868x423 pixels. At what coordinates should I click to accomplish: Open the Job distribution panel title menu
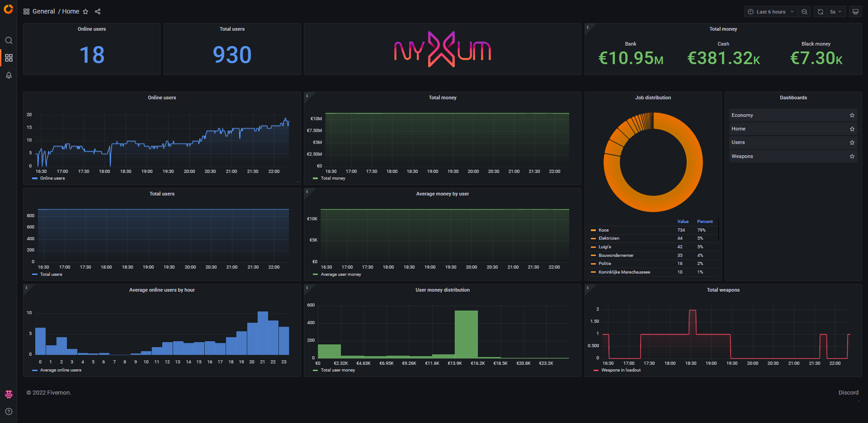coord(653,98)
